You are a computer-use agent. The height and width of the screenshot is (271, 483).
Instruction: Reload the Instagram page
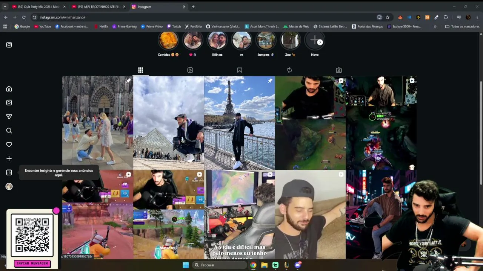24,17
